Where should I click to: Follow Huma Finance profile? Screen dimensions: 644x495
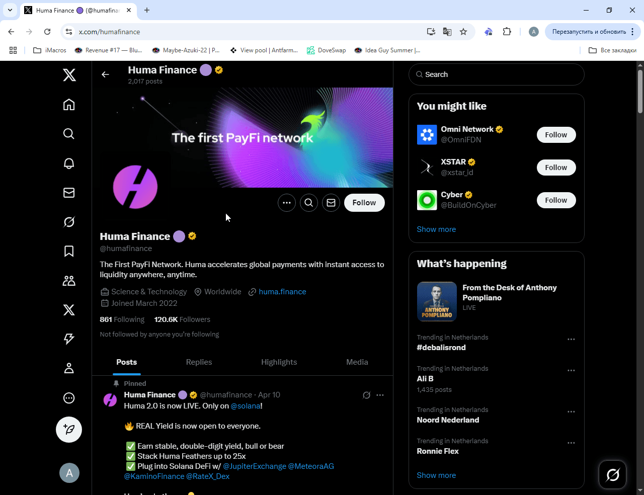click(364, 203)
